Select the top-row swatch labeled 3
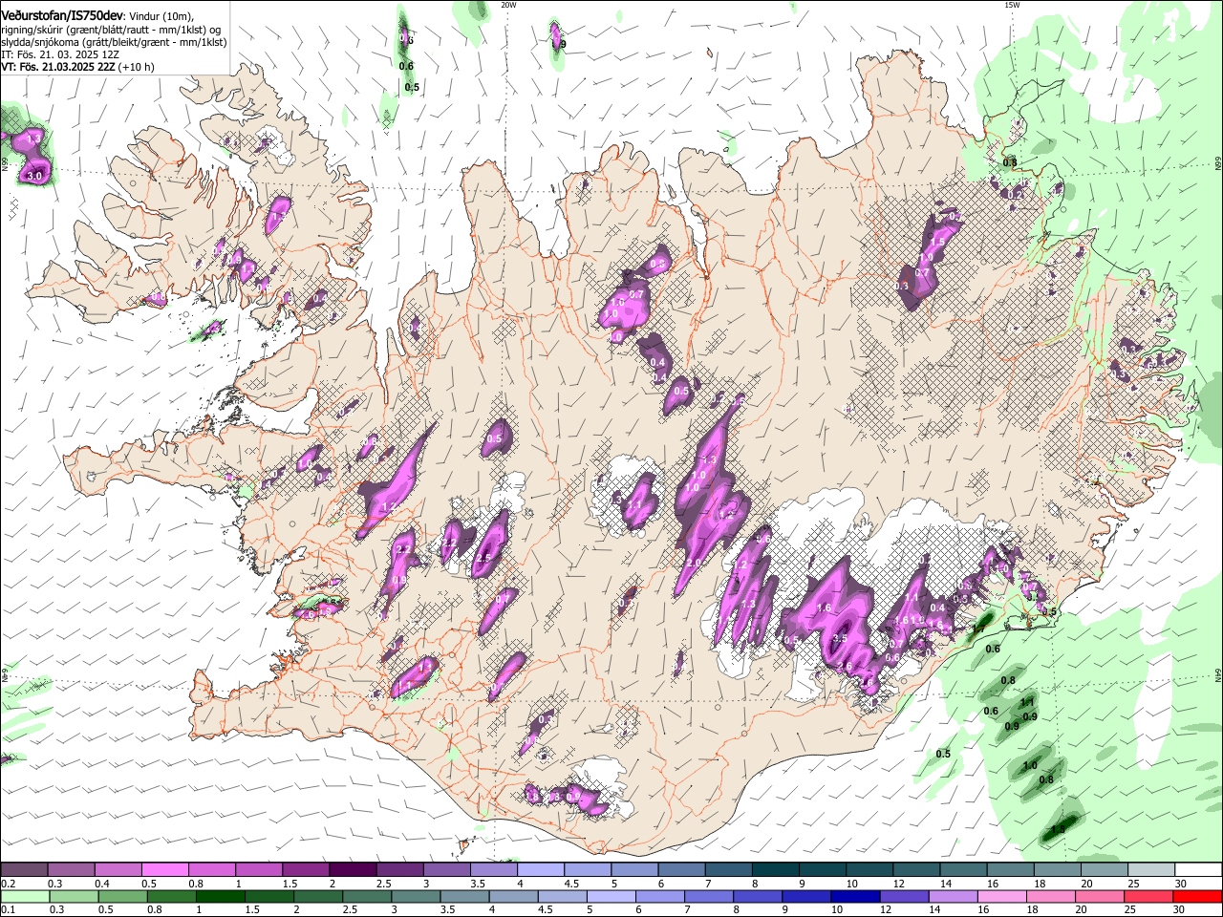This screenshot has height=917, width=1223. [445, 869]
